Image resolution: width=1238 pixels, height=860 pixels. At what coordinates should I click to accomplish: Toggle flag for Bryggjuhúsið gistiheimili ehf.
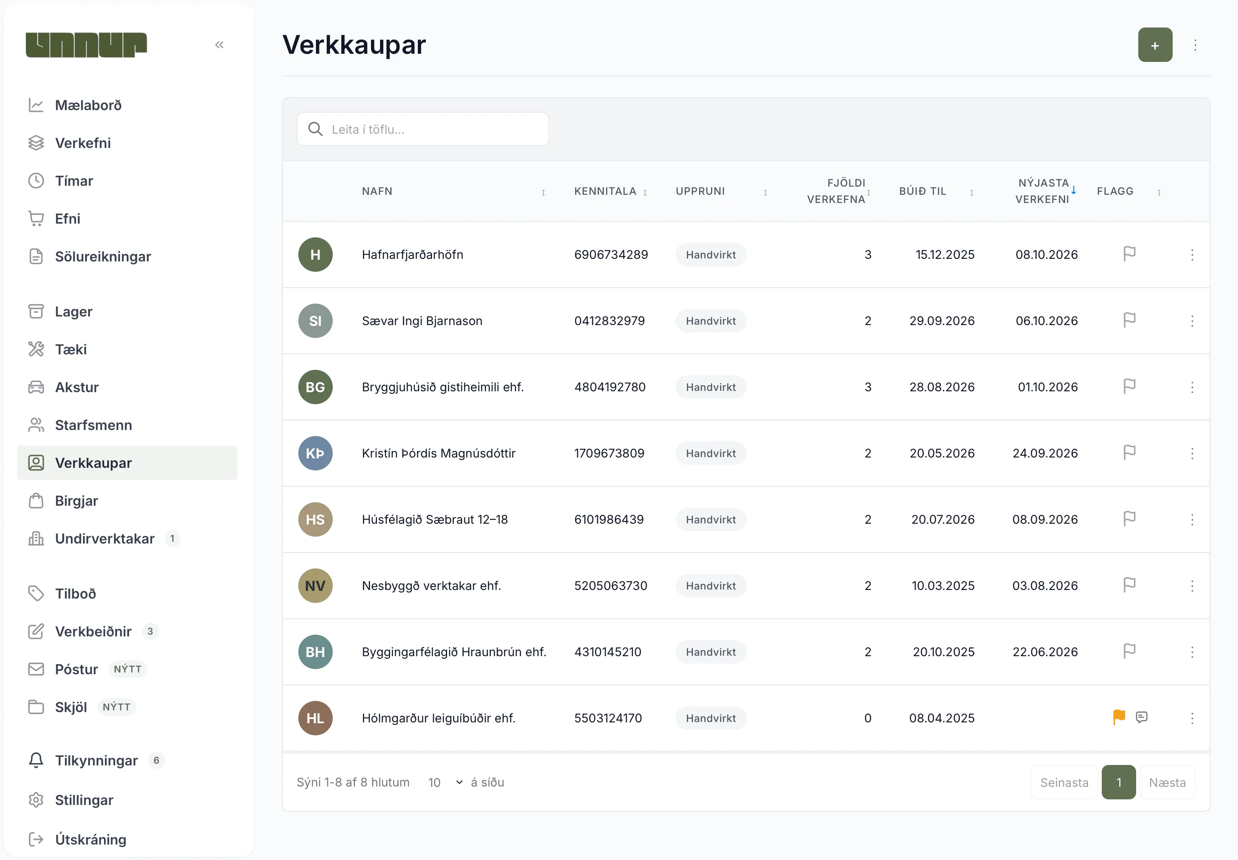1129,386
